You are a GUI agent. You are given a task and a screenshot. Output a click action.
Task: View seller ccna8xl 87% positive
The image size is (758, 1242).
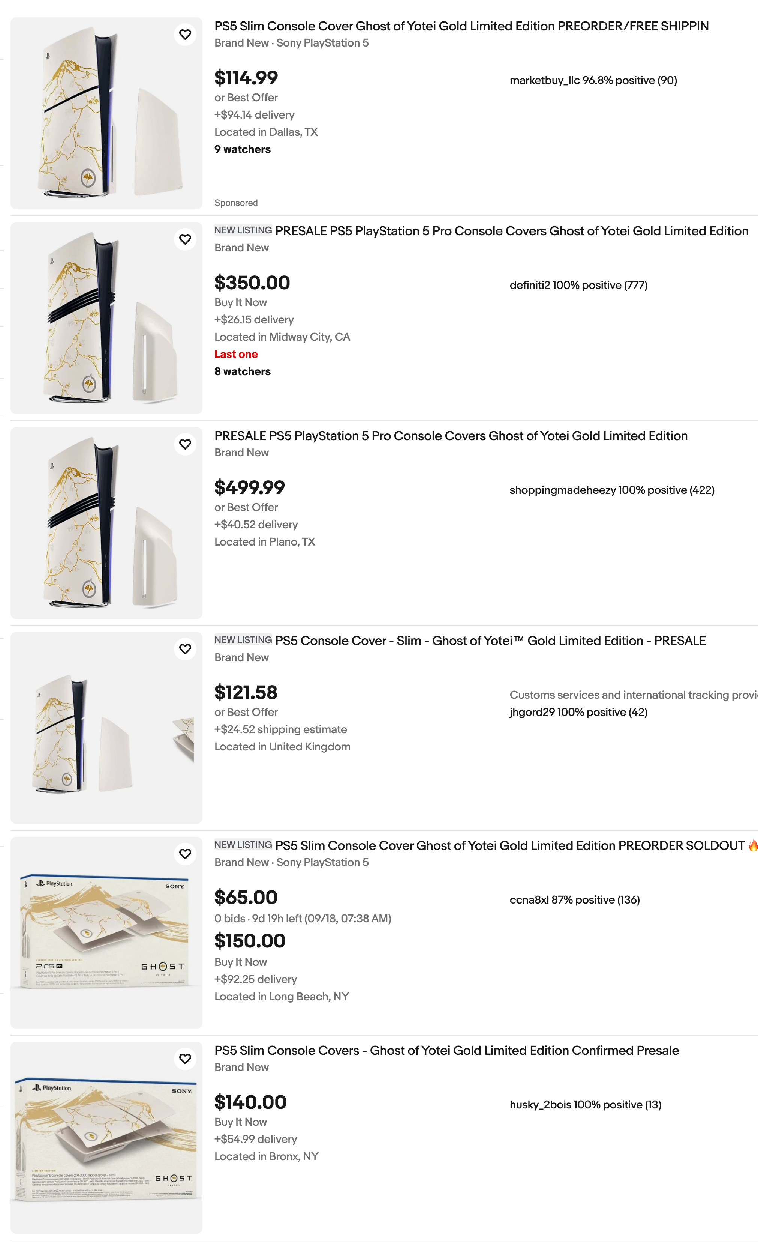(575, 900)
